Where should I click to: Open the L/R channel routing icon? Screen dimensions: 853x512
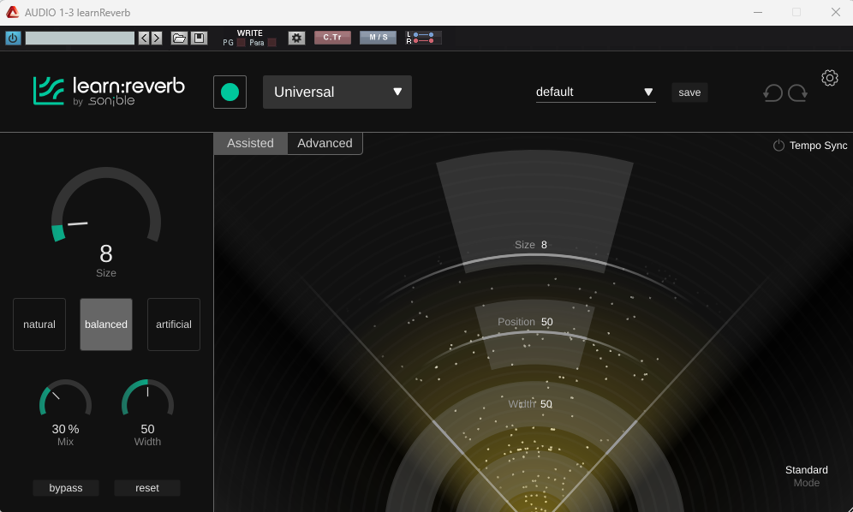point(424,38)
